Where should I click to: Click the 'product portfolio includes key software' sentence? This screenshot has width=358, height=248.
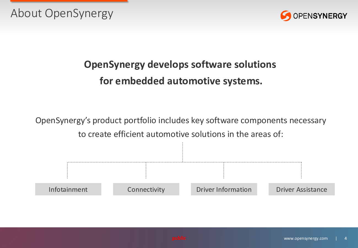coord(181,120)
